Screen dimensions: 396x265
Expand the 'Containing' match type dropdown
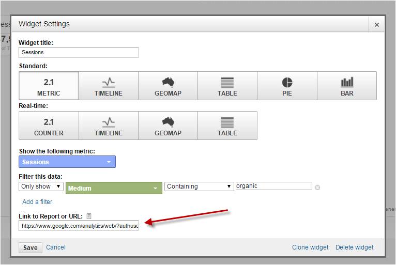[199, 186]
